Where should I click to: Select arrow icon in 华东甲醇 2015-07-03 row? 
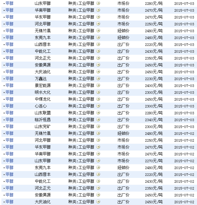[x=98, y=17]
